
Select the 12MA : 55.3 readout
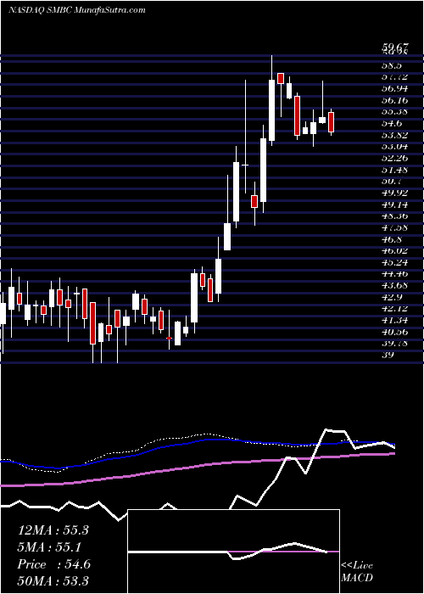point(53,530)
